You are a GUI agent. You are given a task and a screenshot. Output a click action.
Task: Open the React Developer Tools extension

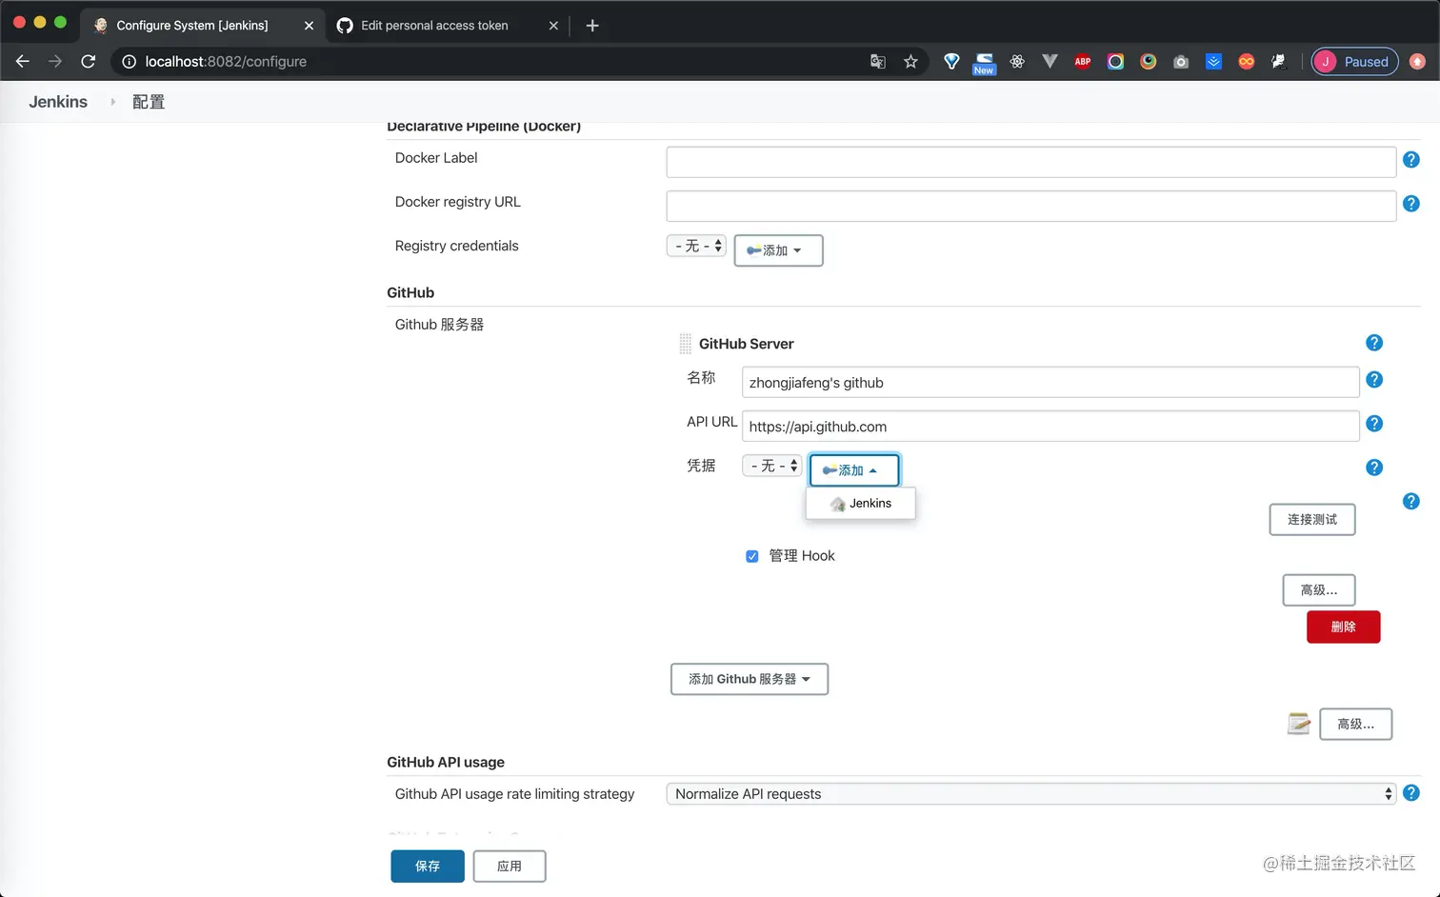[1017, 62]
